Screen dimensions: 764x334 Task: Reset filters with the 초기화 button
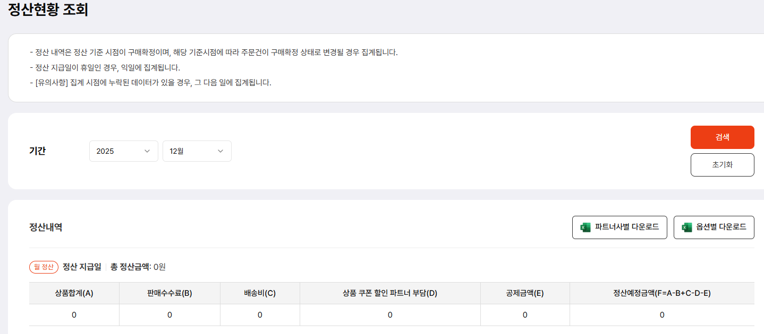722,165
